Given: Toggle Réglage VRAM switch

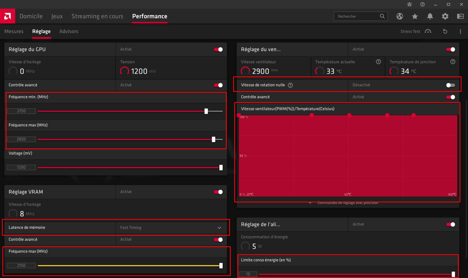Looking at the screenshot, I should 218,192.
